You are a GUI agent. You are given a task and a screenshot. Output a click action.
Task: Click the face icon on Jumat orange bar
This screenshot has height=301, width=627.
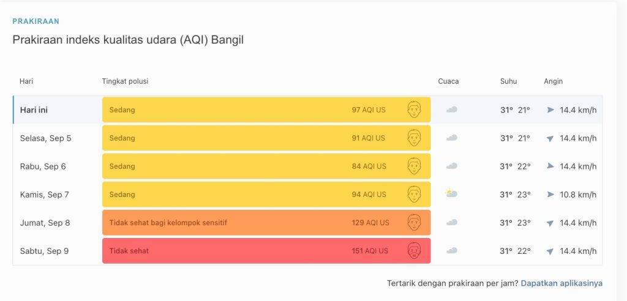[x=415, y=223]
